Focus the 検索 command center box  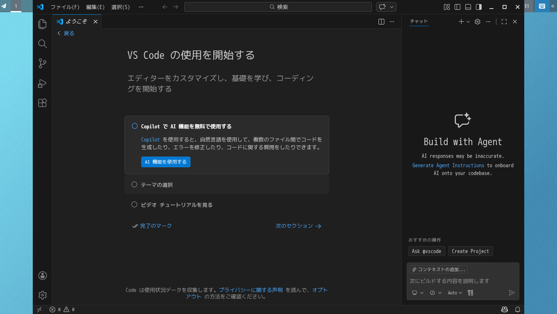pyautogui.click(x=278, y=7)
